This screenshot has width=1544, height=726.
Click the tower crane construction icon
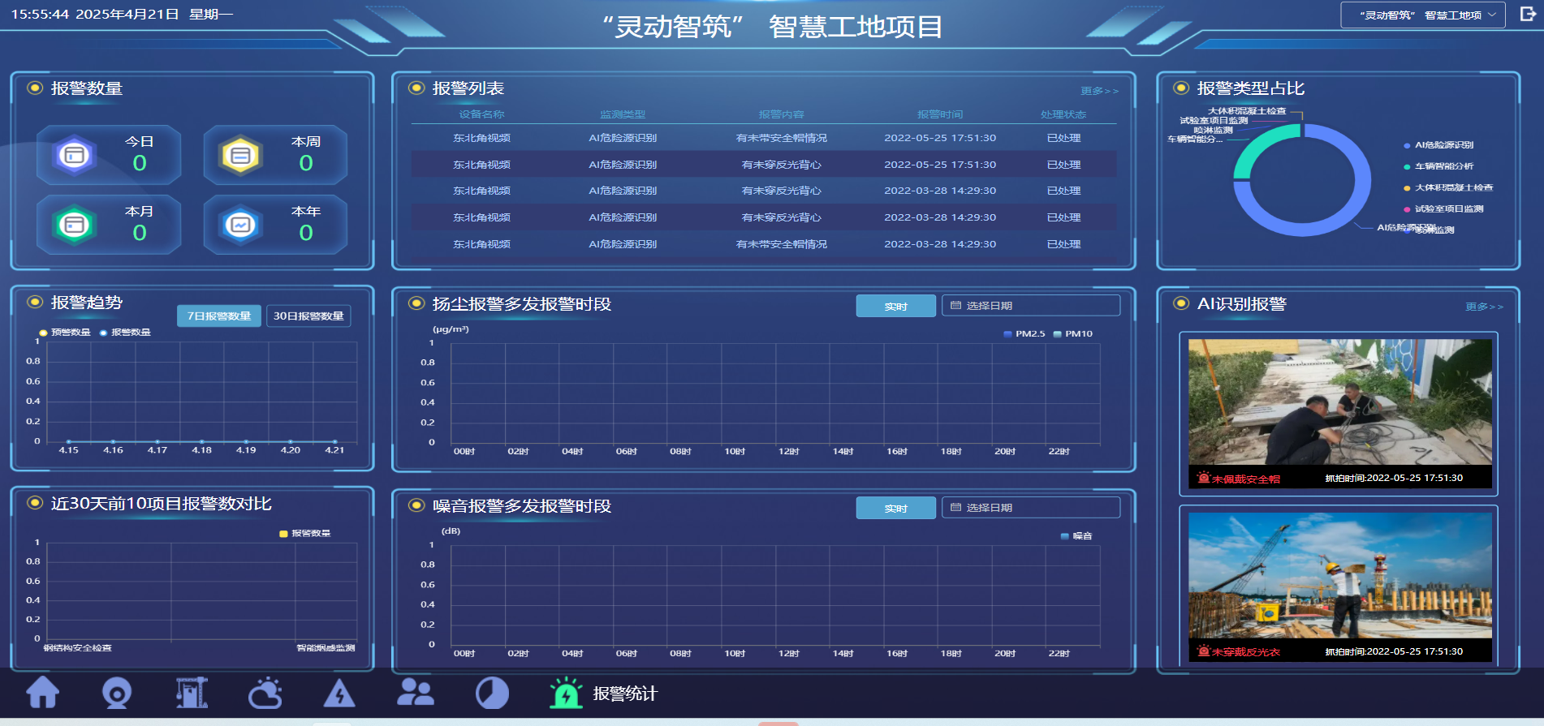(192, 693)
